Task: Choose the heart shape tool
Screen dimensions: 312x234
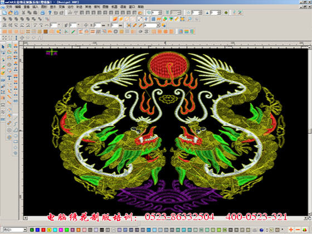Action: [9, 70]
